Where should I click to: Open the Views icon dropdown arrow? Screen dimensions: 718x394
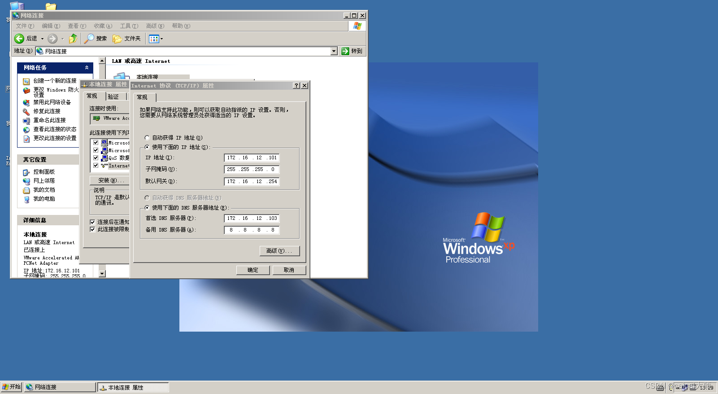[x=161, y=39]
